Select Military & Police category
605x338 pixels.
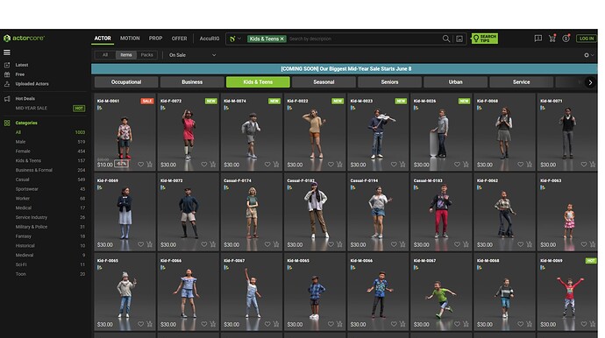click(x=32, y=227)
